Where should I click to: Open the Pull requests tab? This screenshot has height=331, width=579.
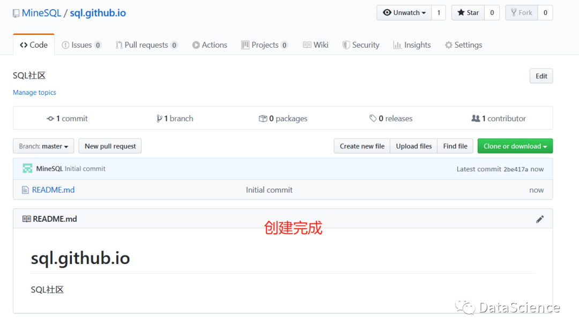146,45
